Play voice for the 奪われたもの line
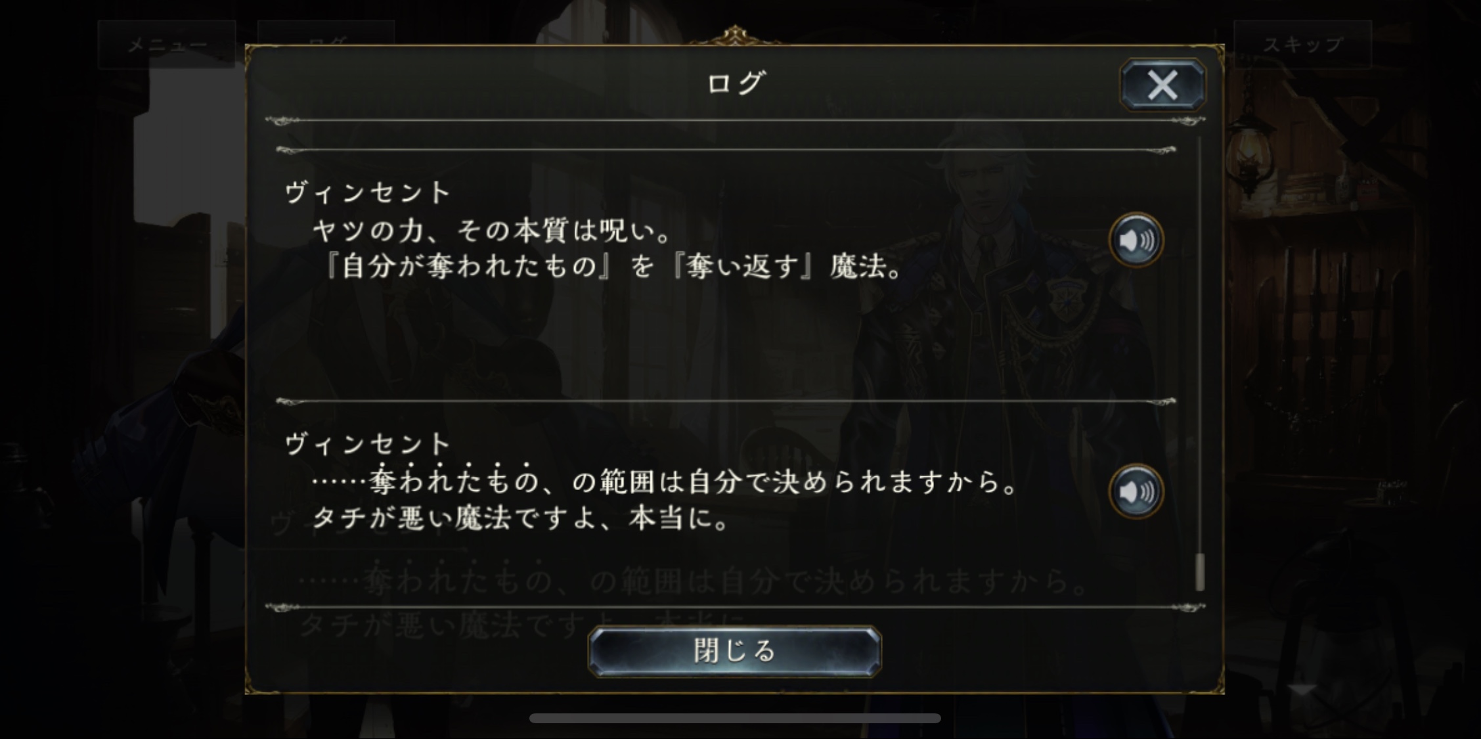Viewport: 1481px width, 739px height. 1136,491
